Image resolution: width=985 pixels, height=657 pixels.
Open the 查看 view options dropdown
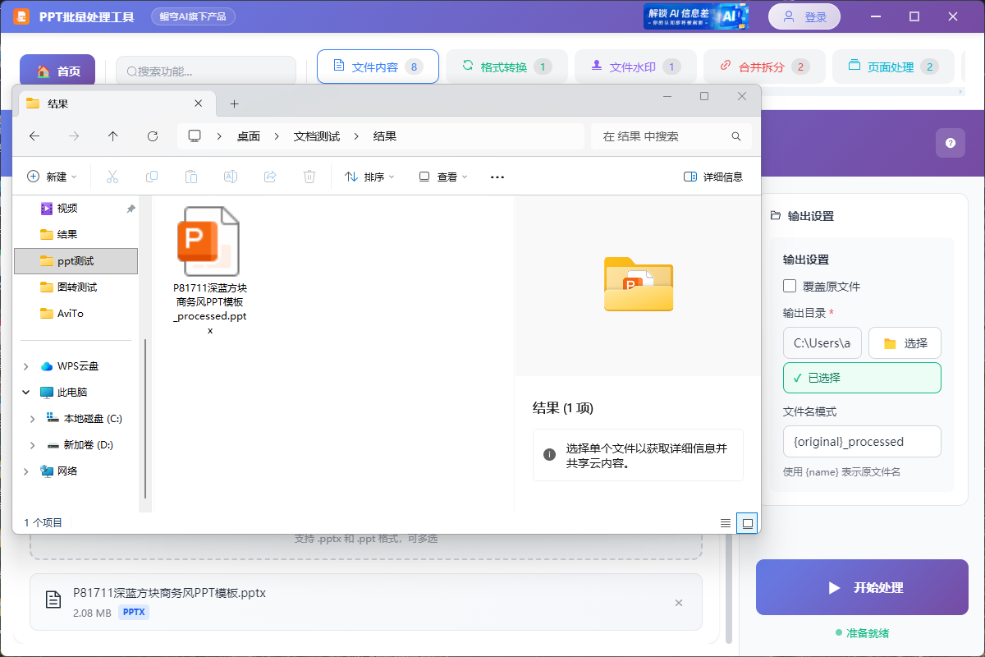442,176
